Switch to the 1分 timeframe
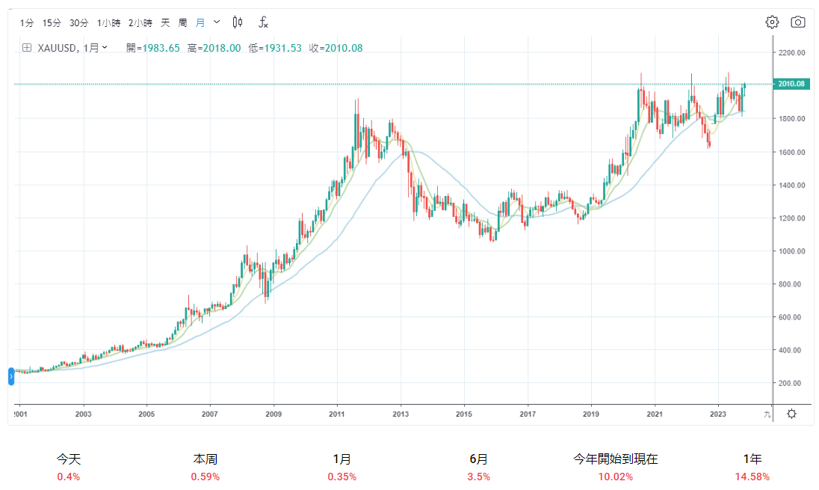Viewport: 819px width, 490px height. tap(27, 23)
